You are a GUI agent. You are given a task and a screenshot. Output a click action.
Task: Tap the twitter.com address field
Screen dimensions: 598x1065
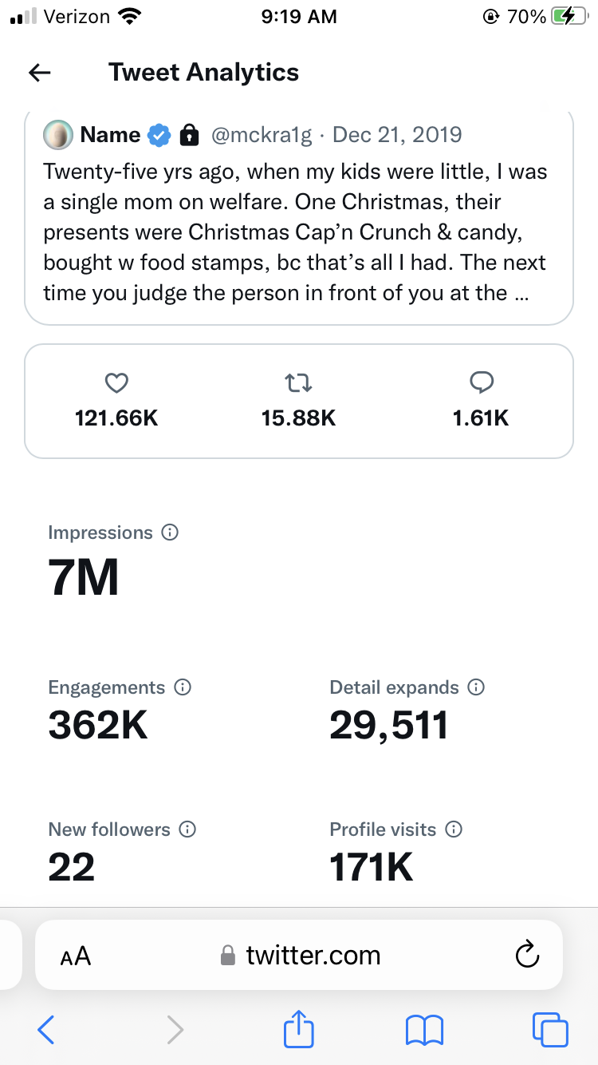(x=300, y=956)
